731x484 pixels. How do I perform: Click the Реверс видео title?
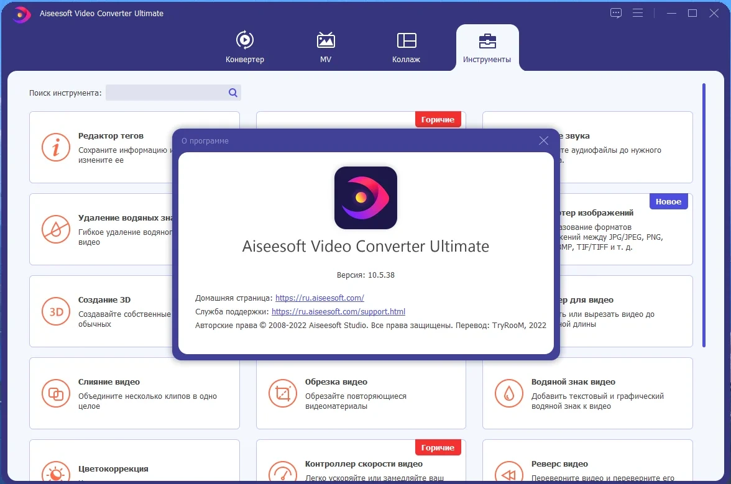click(x=559, y=463)
